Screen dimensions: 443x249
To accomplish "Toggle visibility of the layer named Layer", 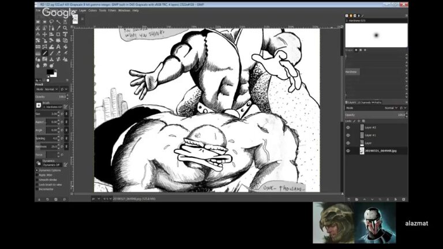I will 348,143.
